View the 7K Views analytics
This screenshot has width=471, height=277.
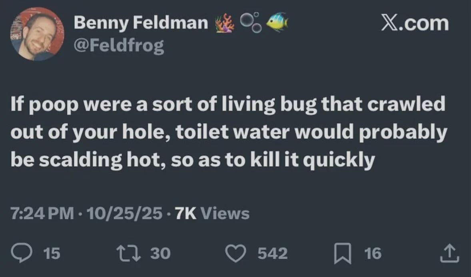click(x=212, y=213)
